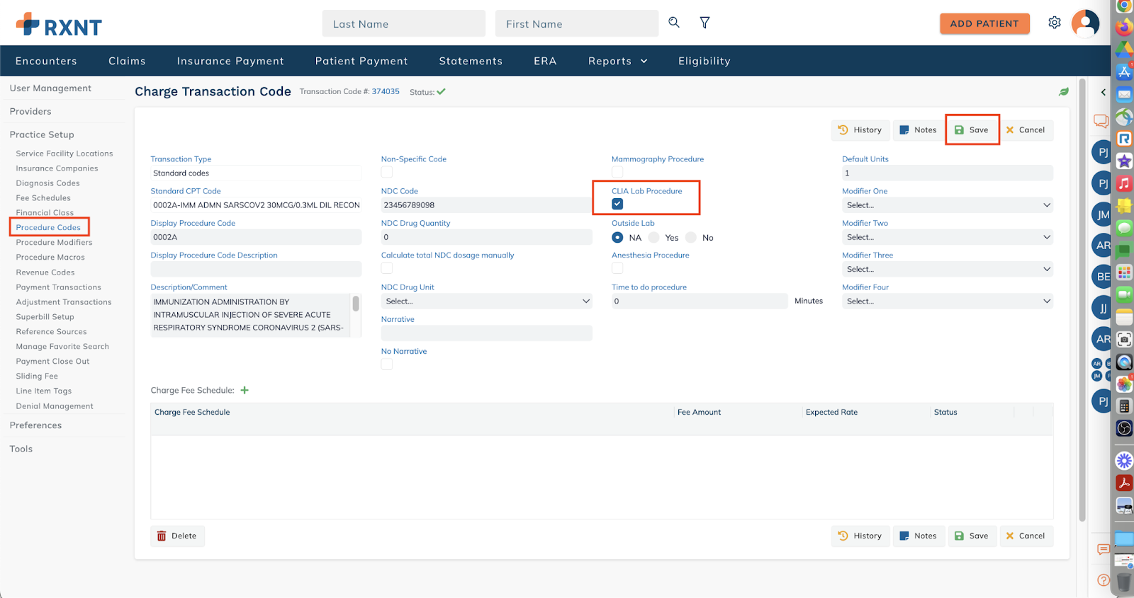Image resolution: width=1134 pixels, height=598 pixels.
Task: Enable Calculate total NDC dosage manually
Action: pyautogui.click(x=387, y=268)
